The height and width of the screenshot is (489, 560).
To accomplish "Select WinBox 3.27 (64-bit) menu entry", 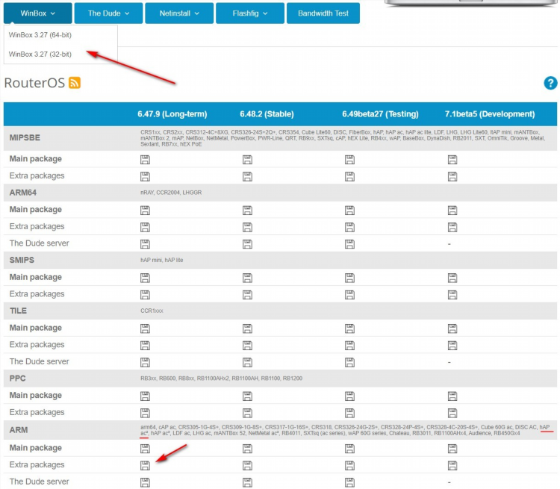I will (60, 35).
